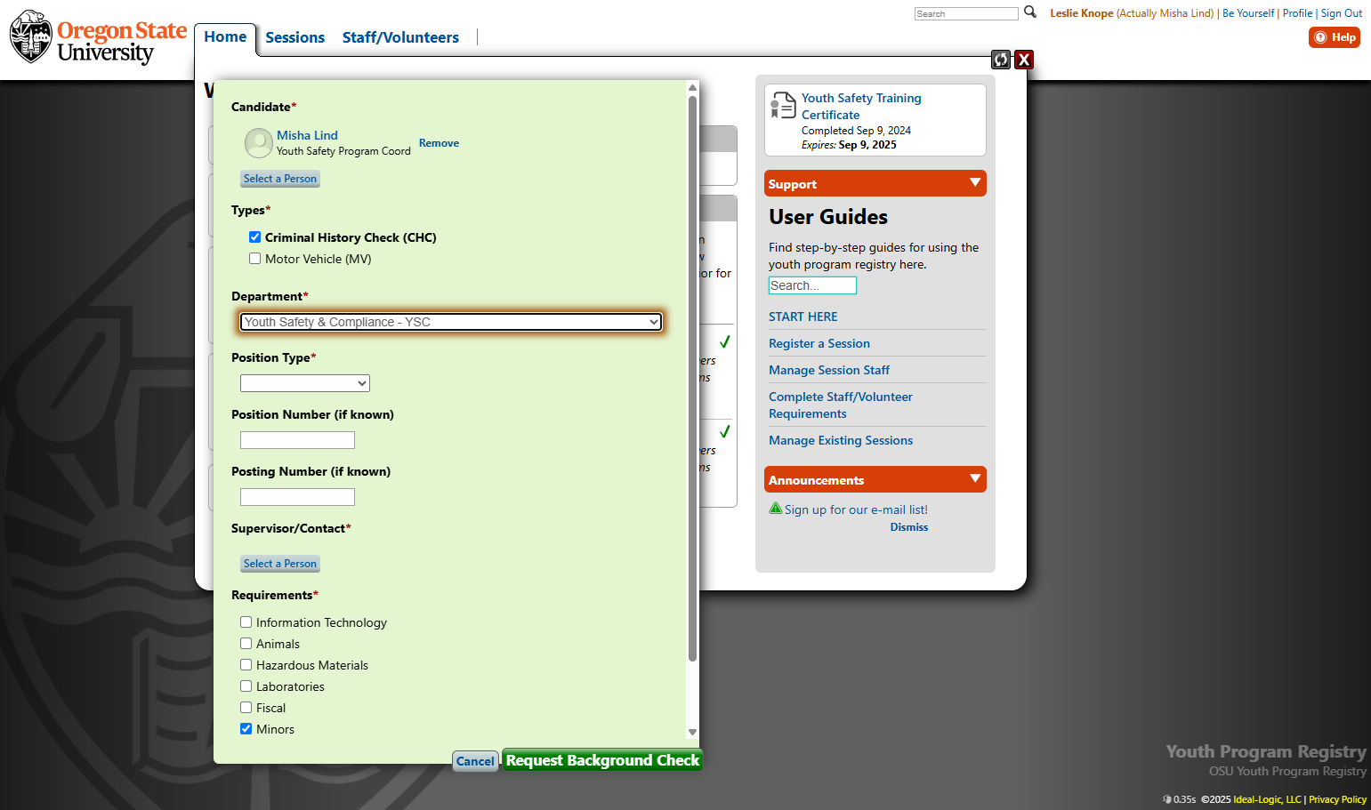Click the form scrollbar down arrow

(692, 733)
